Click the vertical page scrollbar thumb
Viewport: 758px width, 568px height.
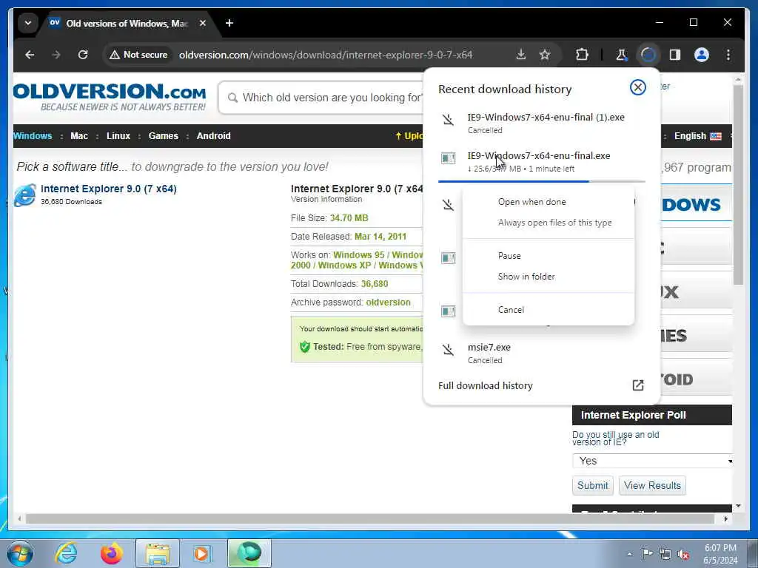pos(738,185)
